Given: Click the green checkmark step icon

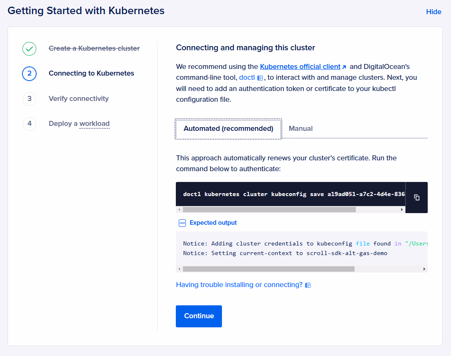Looking at the screenshot, I should (30, 49).
